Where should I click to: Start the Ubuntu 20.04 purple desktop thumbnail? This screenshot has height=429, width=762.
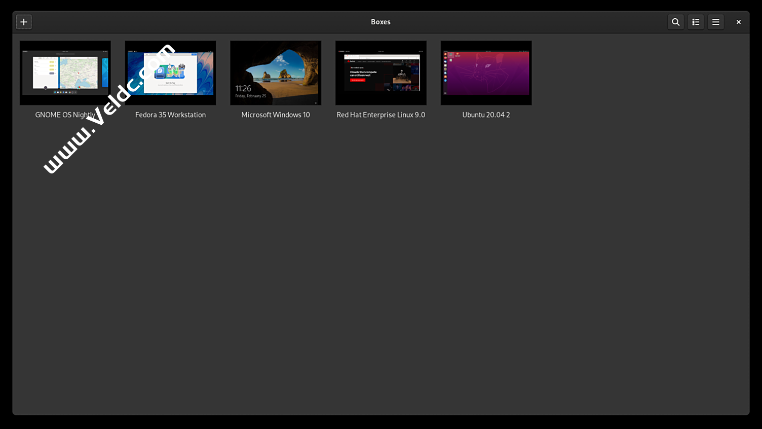pyautogui.click(x=486, y=73)
